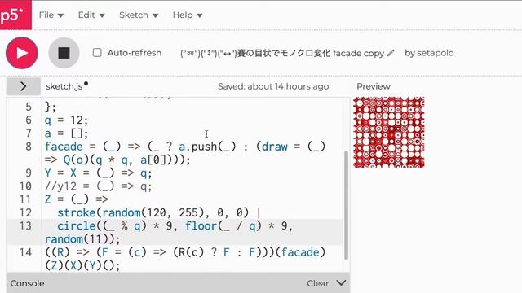Click the red circles preview canvas
522x293 pixels.
coord(389,132)
